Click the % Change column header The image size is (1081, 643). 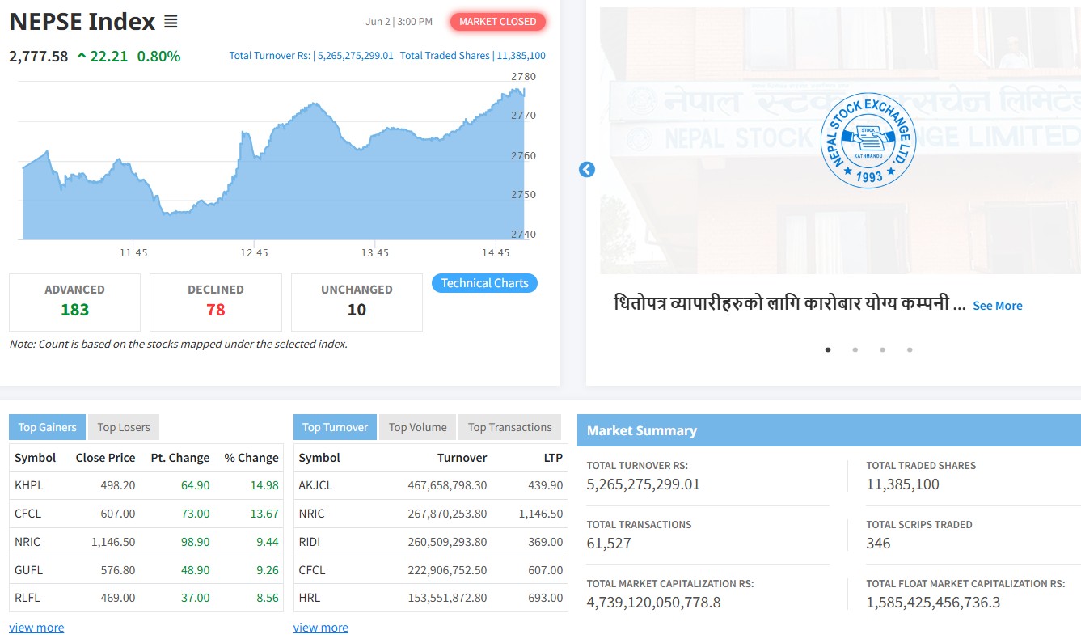pyautogui.click(x=251, y=458)
